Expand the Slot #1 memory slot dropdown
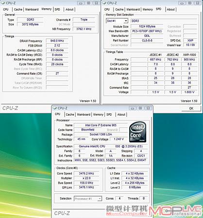The image size is (203, 218). coord(126,21)
